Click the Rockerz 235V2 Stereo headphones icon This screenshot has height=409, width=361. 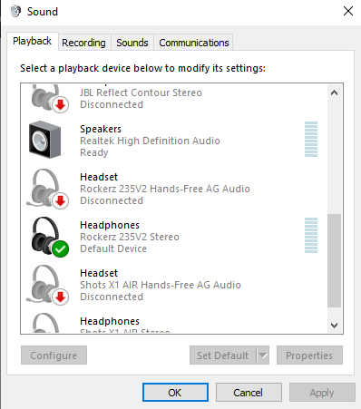click(x=49, y=237)
